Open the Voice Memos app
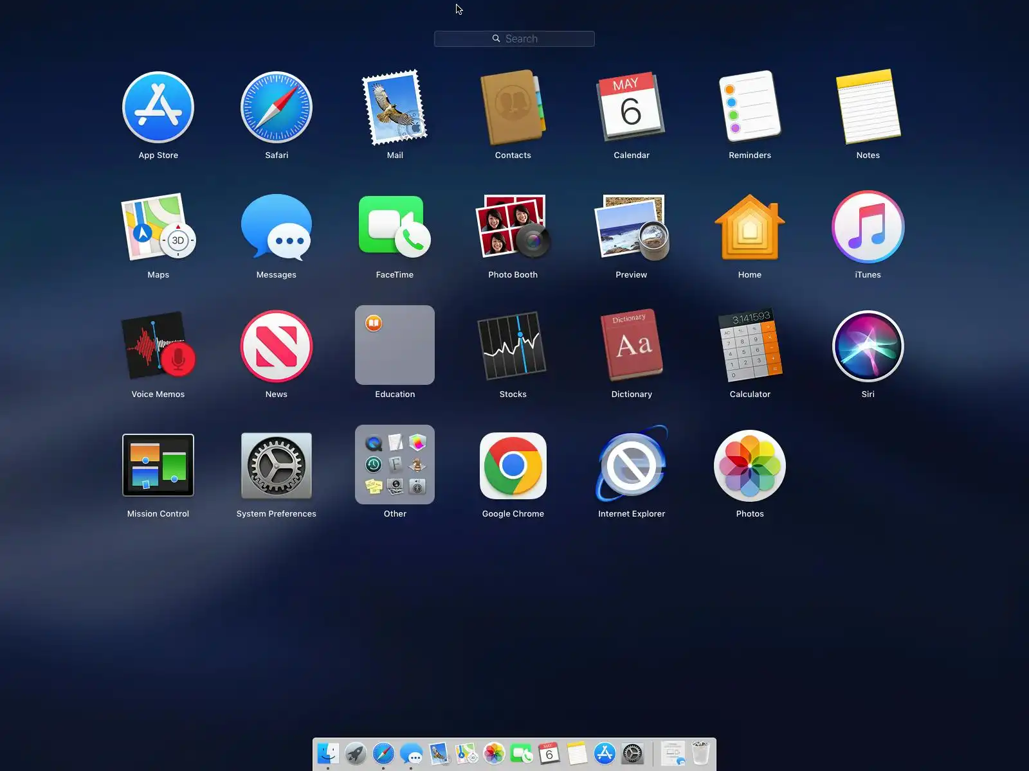This screenshot has height=771, width=1029. pos(158,346)
